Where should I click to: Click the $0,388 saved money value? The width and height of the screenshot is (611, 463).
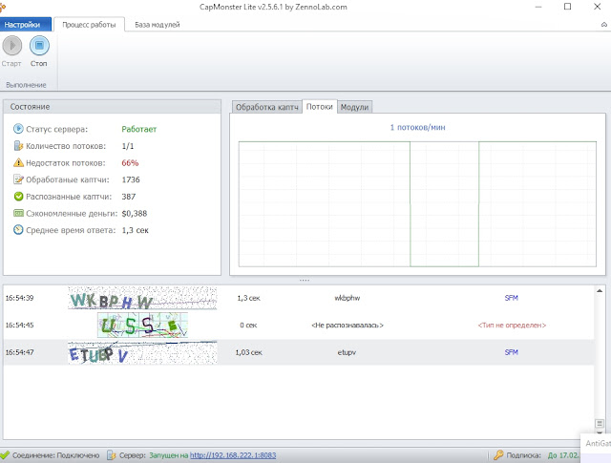(x=135, y=214)
